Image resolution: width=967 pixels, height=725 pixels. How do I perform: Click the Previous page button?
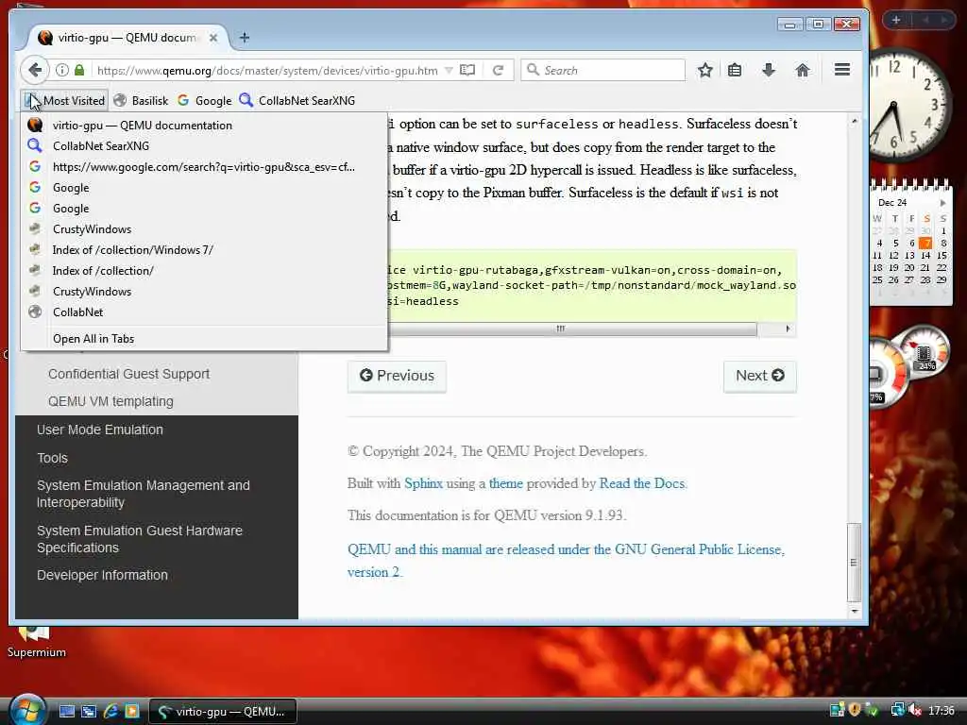397,376
